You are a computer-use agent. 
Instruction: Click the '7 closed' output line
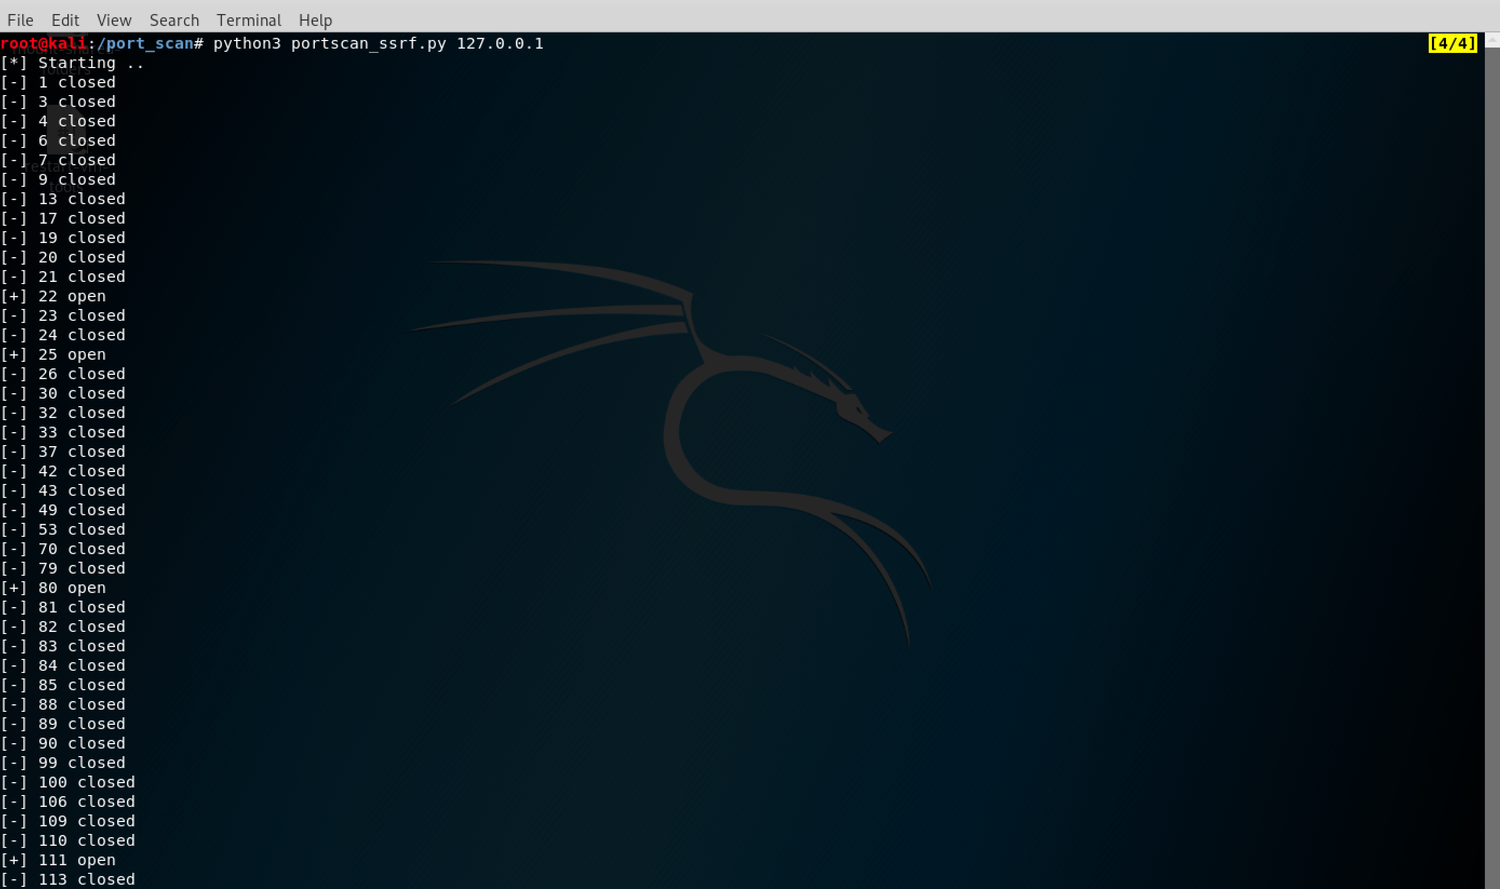click(58, 160)
